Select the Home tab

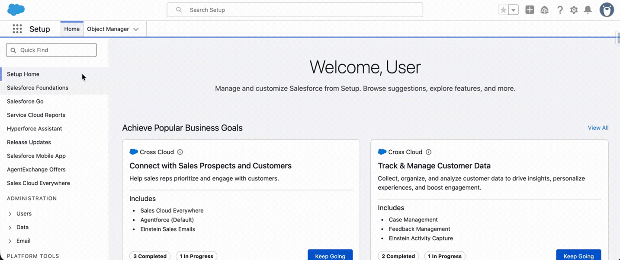(x=72, y=29)
